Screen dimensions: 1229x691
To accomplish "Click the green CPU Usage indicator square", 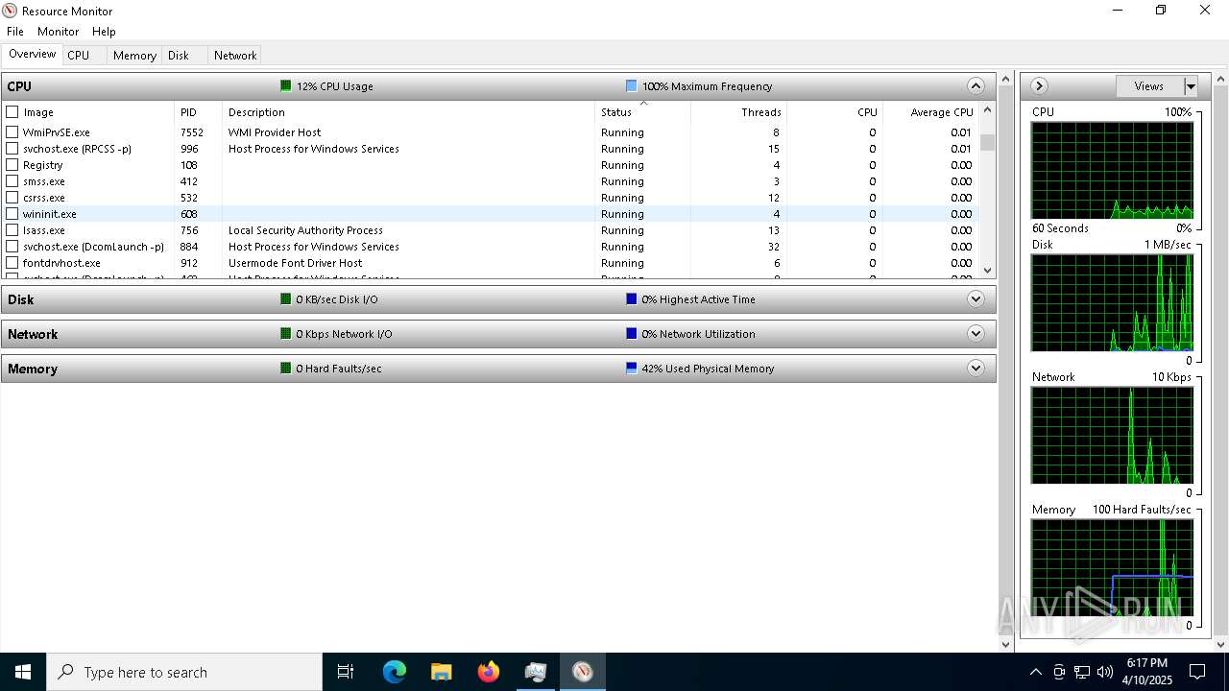I will (x=286, y=85).
